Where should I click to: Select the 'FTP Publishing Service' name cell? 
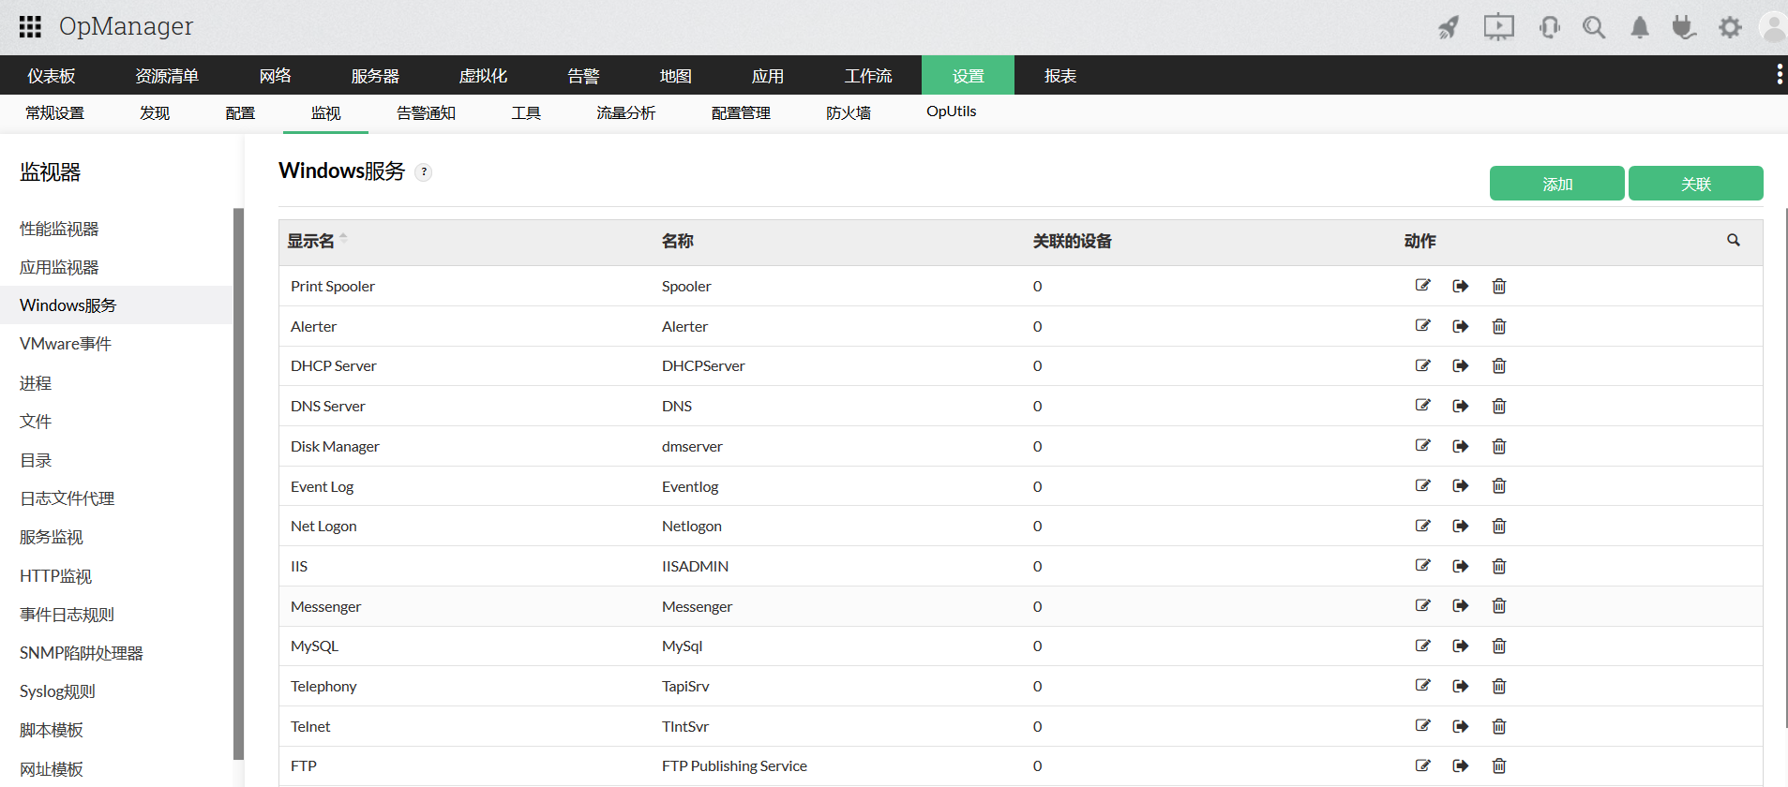[734, 765]
